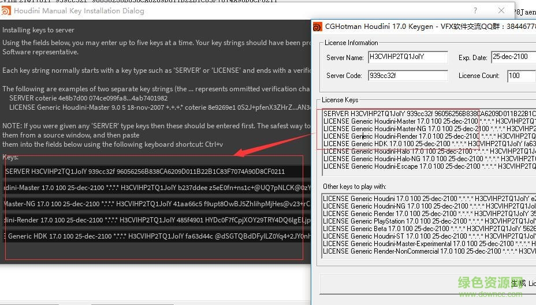Click the 'Other keys to play with:' label
The height and width of the screenshot is (305, 536).
355,187
